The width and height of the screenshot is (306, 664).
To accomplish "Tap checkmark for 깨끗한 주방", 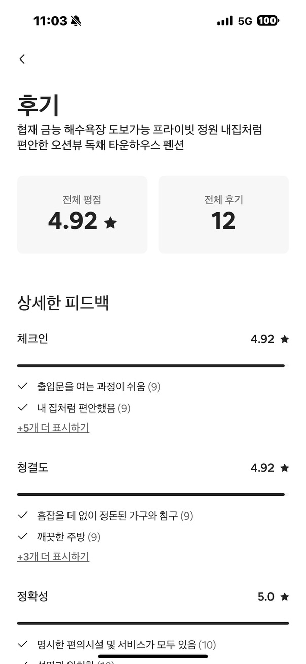I will (22, 536).
